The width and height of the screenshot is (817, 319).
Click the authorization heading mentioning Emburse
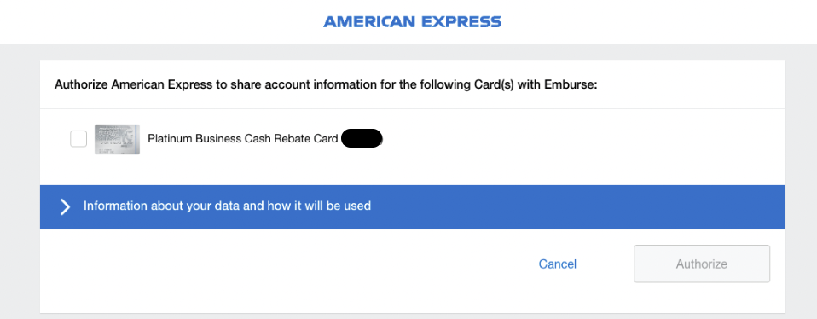tap(326, 85)
